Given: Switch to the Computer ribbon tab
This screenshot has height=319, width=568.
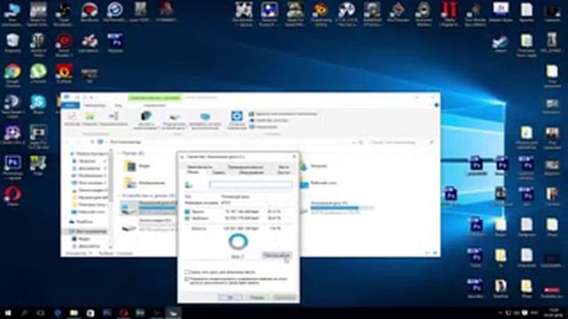Looking at the screenshot, I should (x=95, y=105).
